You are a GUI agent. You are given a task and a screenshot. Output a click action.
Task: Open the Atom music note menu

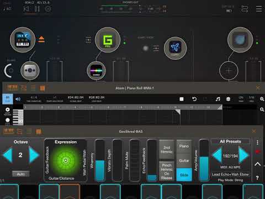pyautogui.click(x=218, y=99)
